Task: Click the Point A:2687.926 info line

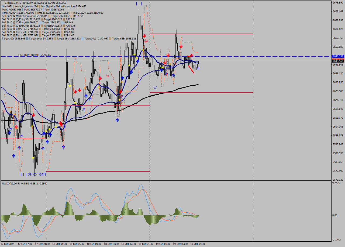Action: pyautogui.click(x=33, y=9)
